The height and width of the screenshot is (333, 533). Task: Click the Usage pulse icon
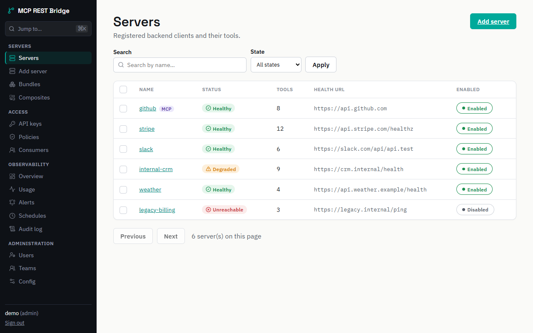pos(12,189)
